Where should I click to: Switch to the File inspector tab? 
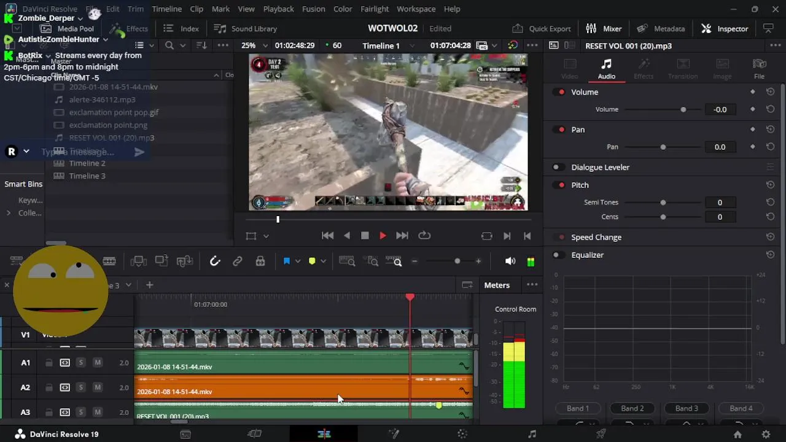coord(759,69)
